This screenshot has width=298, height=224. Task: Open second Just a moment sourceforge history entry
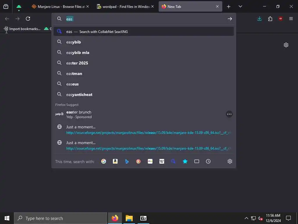(144, 145)
